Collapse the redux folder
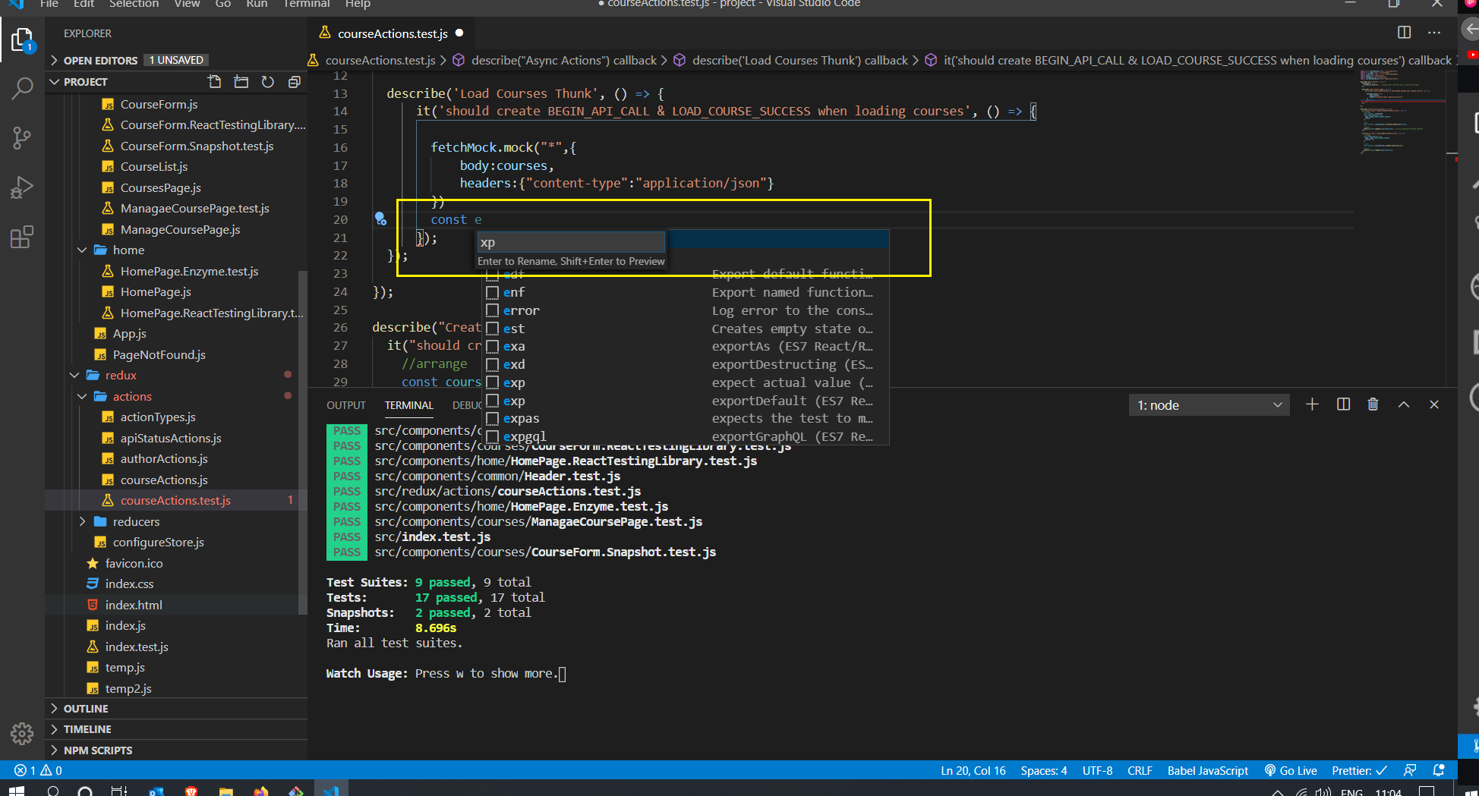This screenshot has width=1479, height=796. (74, 375)
